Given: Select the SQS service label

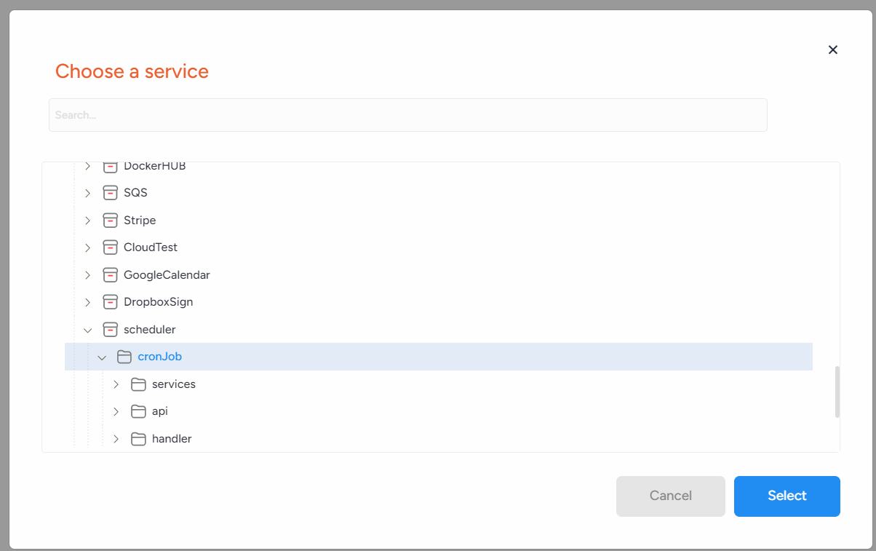Looking at the screenshot, I should [x=135, y=193].
